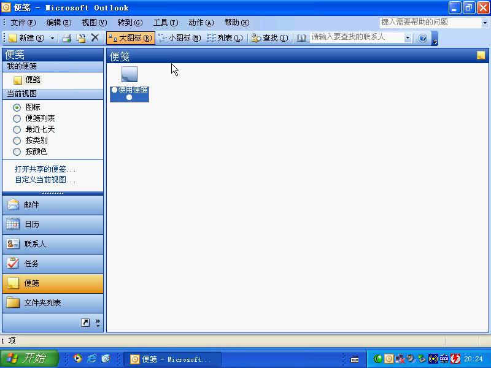Launch Windows Media Player from quick launch
491x368 pixels.
77,359
